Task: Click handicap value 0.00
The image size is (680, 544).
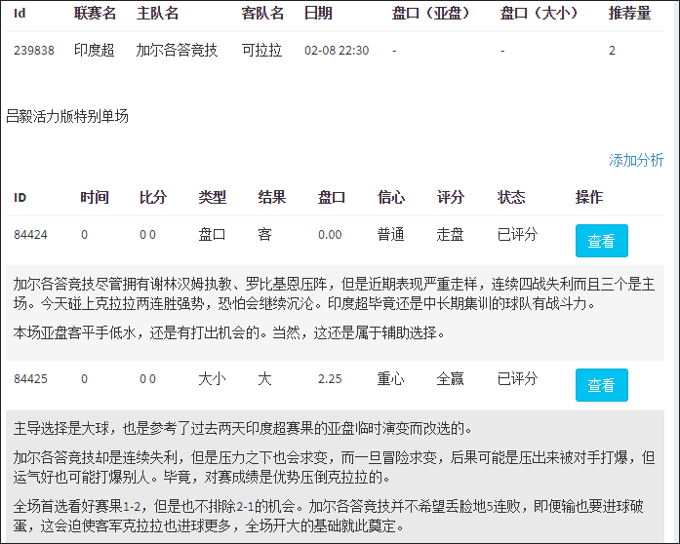Action: click(330, 235)
